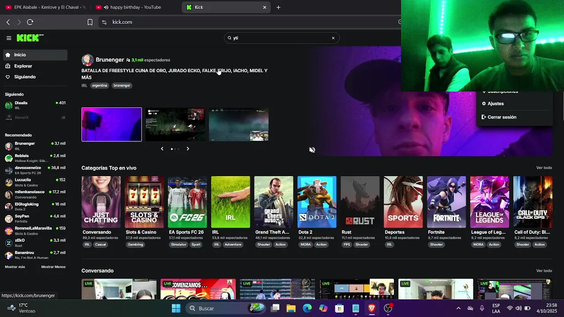Go back to previous page

pyautogui.click(x=8, y=22)
